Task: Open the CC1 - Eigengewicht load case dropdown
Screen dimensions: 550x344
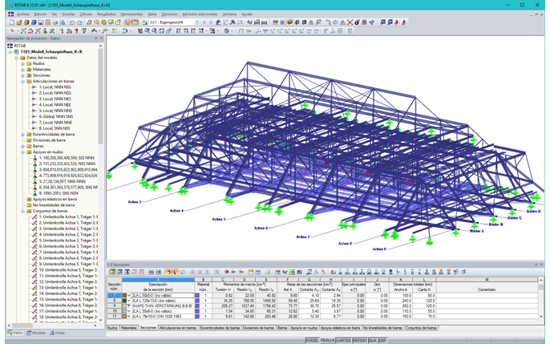Action: (196, 22)
